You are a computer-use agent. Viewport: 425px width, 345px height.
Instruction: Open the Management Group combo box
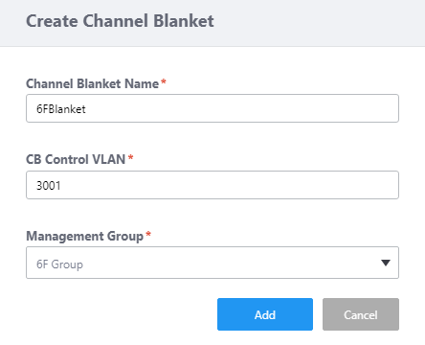212,263
